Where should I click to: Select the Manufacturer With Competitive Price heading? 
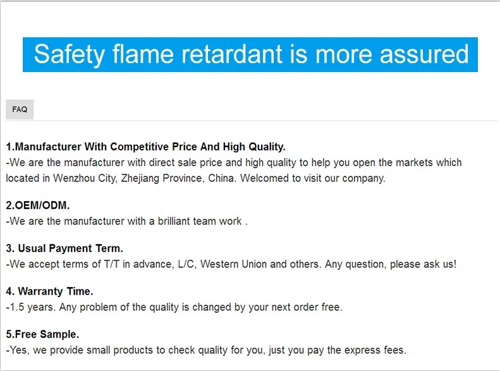pyautogui.click(x=145, y=147)
